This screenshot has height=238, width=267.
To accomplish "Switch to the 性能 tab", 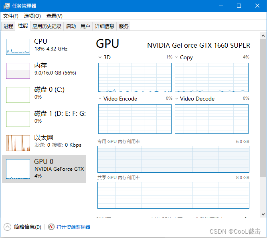I will pyautogui.click(x=23, y=26).
